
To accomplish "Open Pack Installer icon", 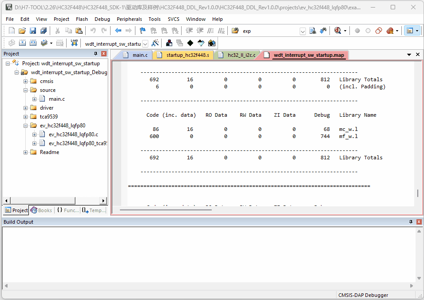I will pyautogui.click(x=212, y=43).
